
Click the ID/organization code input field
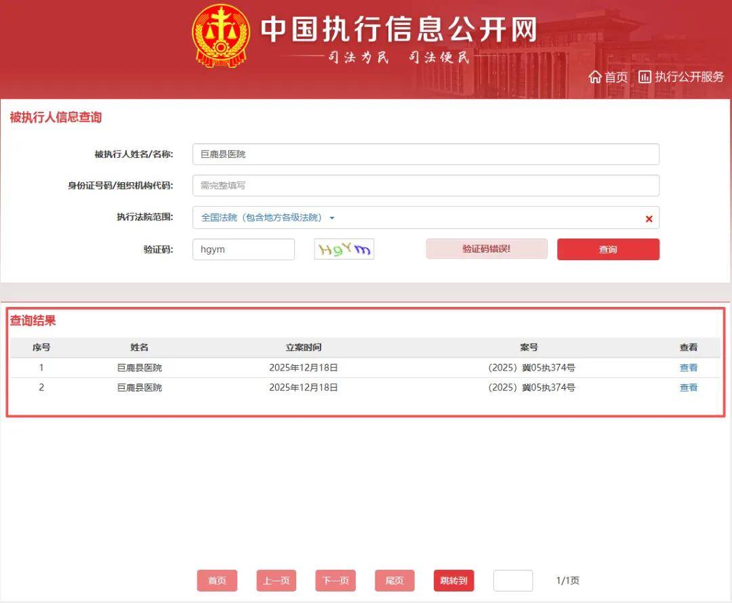click(426, 186)
